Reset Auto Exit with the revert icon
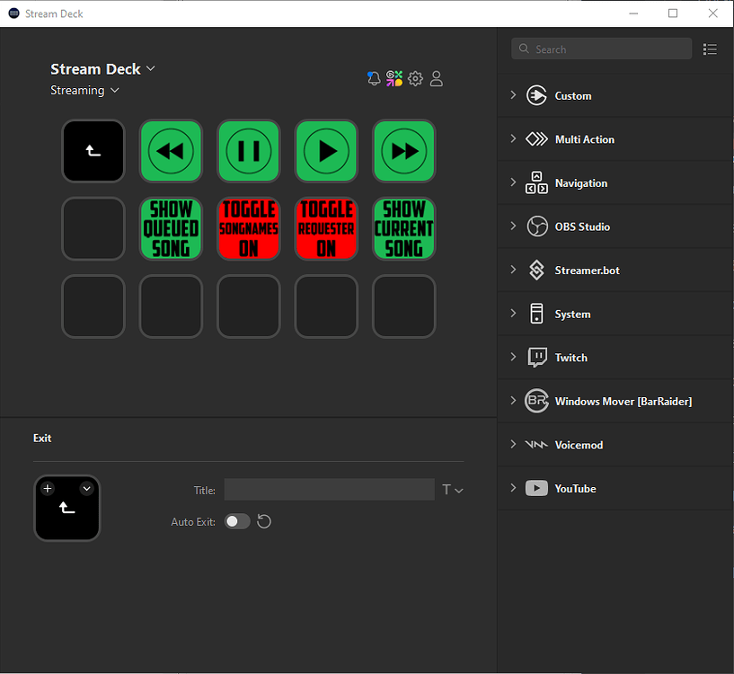Viewport: 734px width, 674px height. 264,521
